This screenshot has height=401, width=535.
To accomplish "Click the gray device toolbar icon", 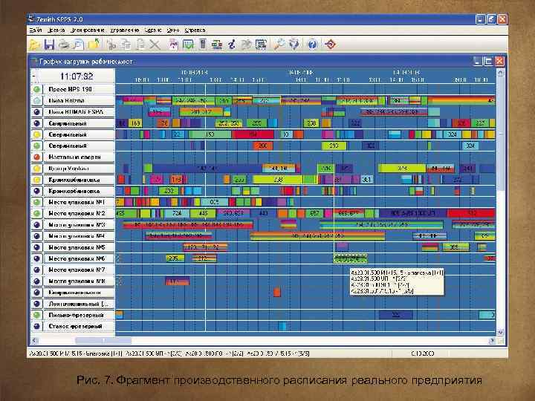I will (x=203, y=45).
